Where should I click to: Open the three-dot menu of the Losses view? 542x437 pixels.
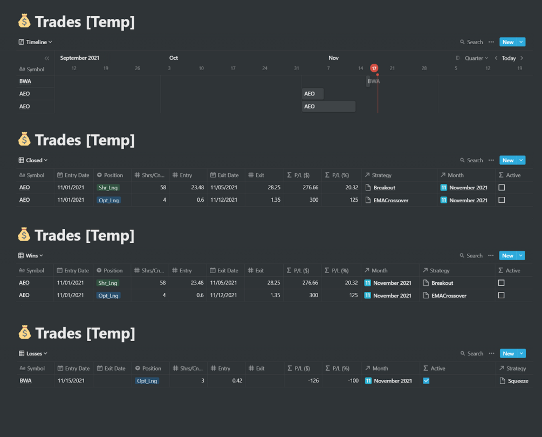(x=491, y=354)
